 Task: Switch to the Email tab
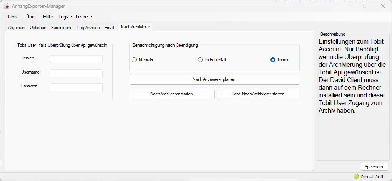point(109,28)
